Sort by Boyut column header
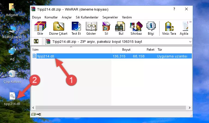Screen dimensions: 209x123 (121, 50)
